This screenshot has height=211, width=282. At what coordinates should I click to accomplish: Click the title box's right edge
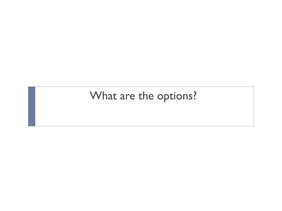pos(254,106)
